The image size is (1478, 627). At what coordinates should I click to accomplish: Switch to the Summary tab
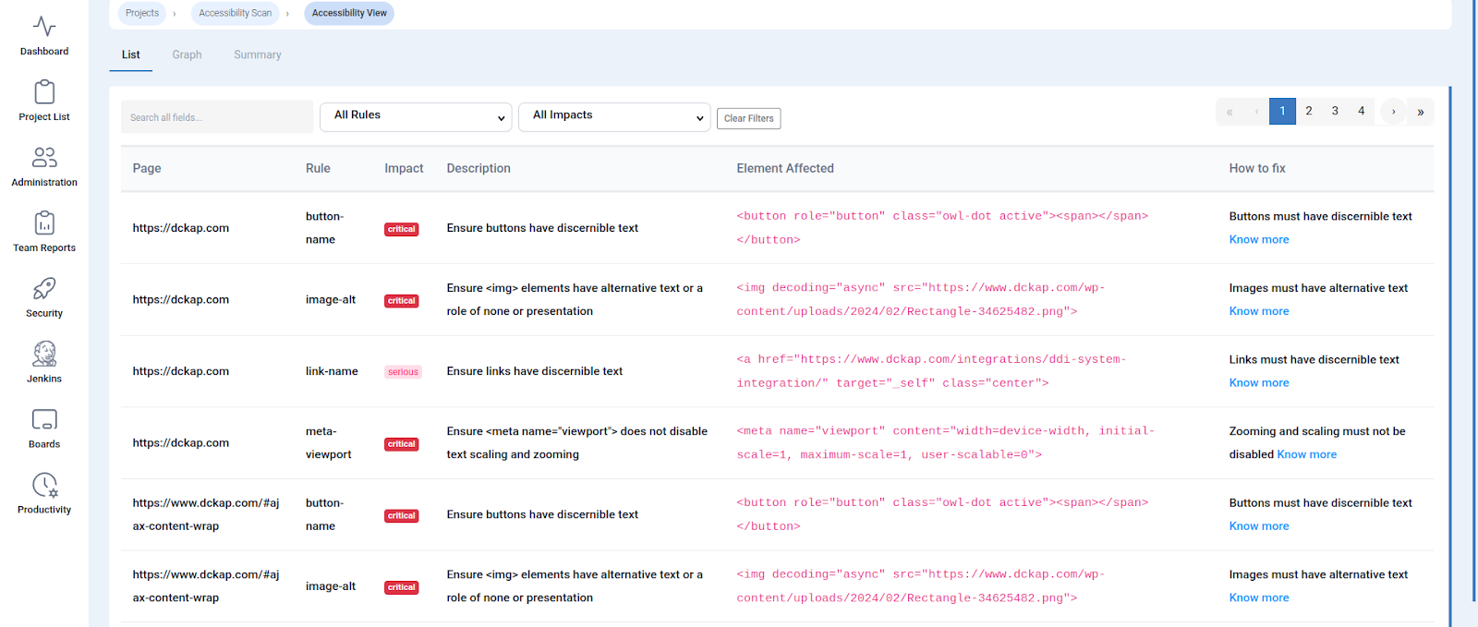(x=257, y=54)
